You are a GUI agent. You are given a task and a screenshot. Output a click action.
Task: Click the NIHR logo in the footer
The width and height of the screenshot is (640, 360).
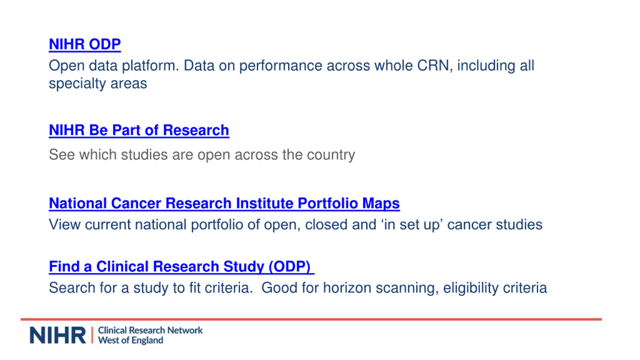(58, 335)
